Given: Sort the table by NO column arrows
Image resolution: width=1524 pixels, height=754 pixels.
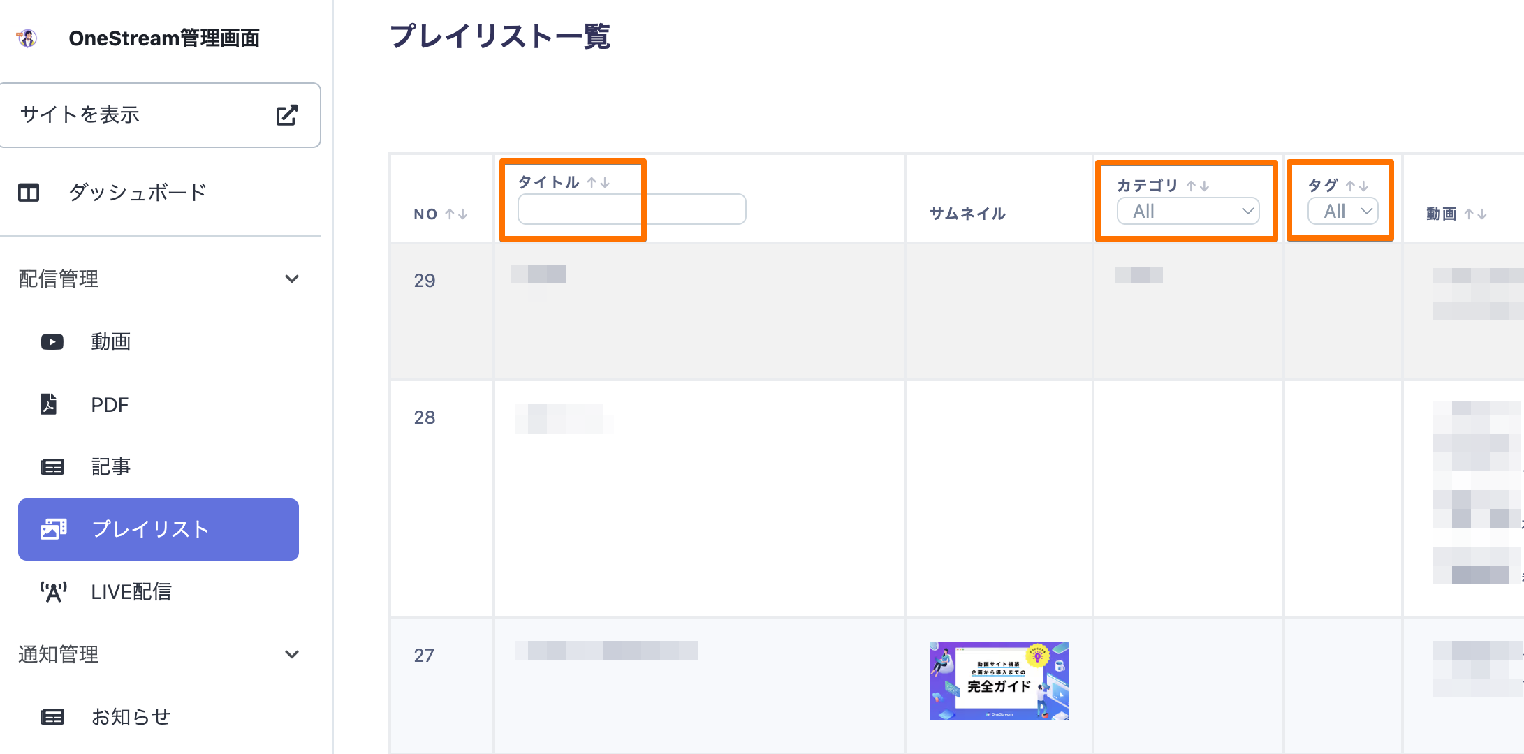Looking at the screenshot, I should [x=456, y=214].
